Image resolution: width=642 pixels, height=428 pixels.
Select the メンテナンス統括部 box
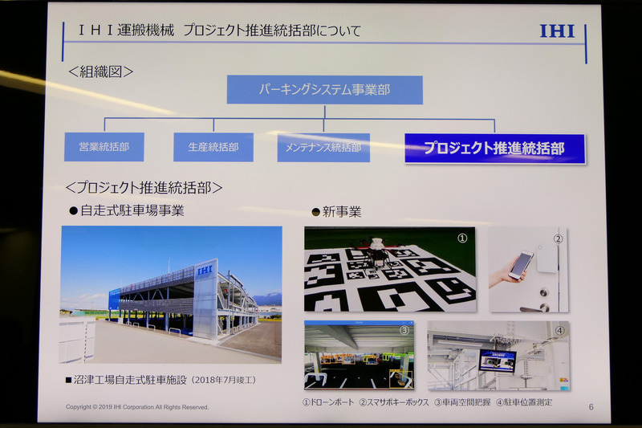pos(323,148)
